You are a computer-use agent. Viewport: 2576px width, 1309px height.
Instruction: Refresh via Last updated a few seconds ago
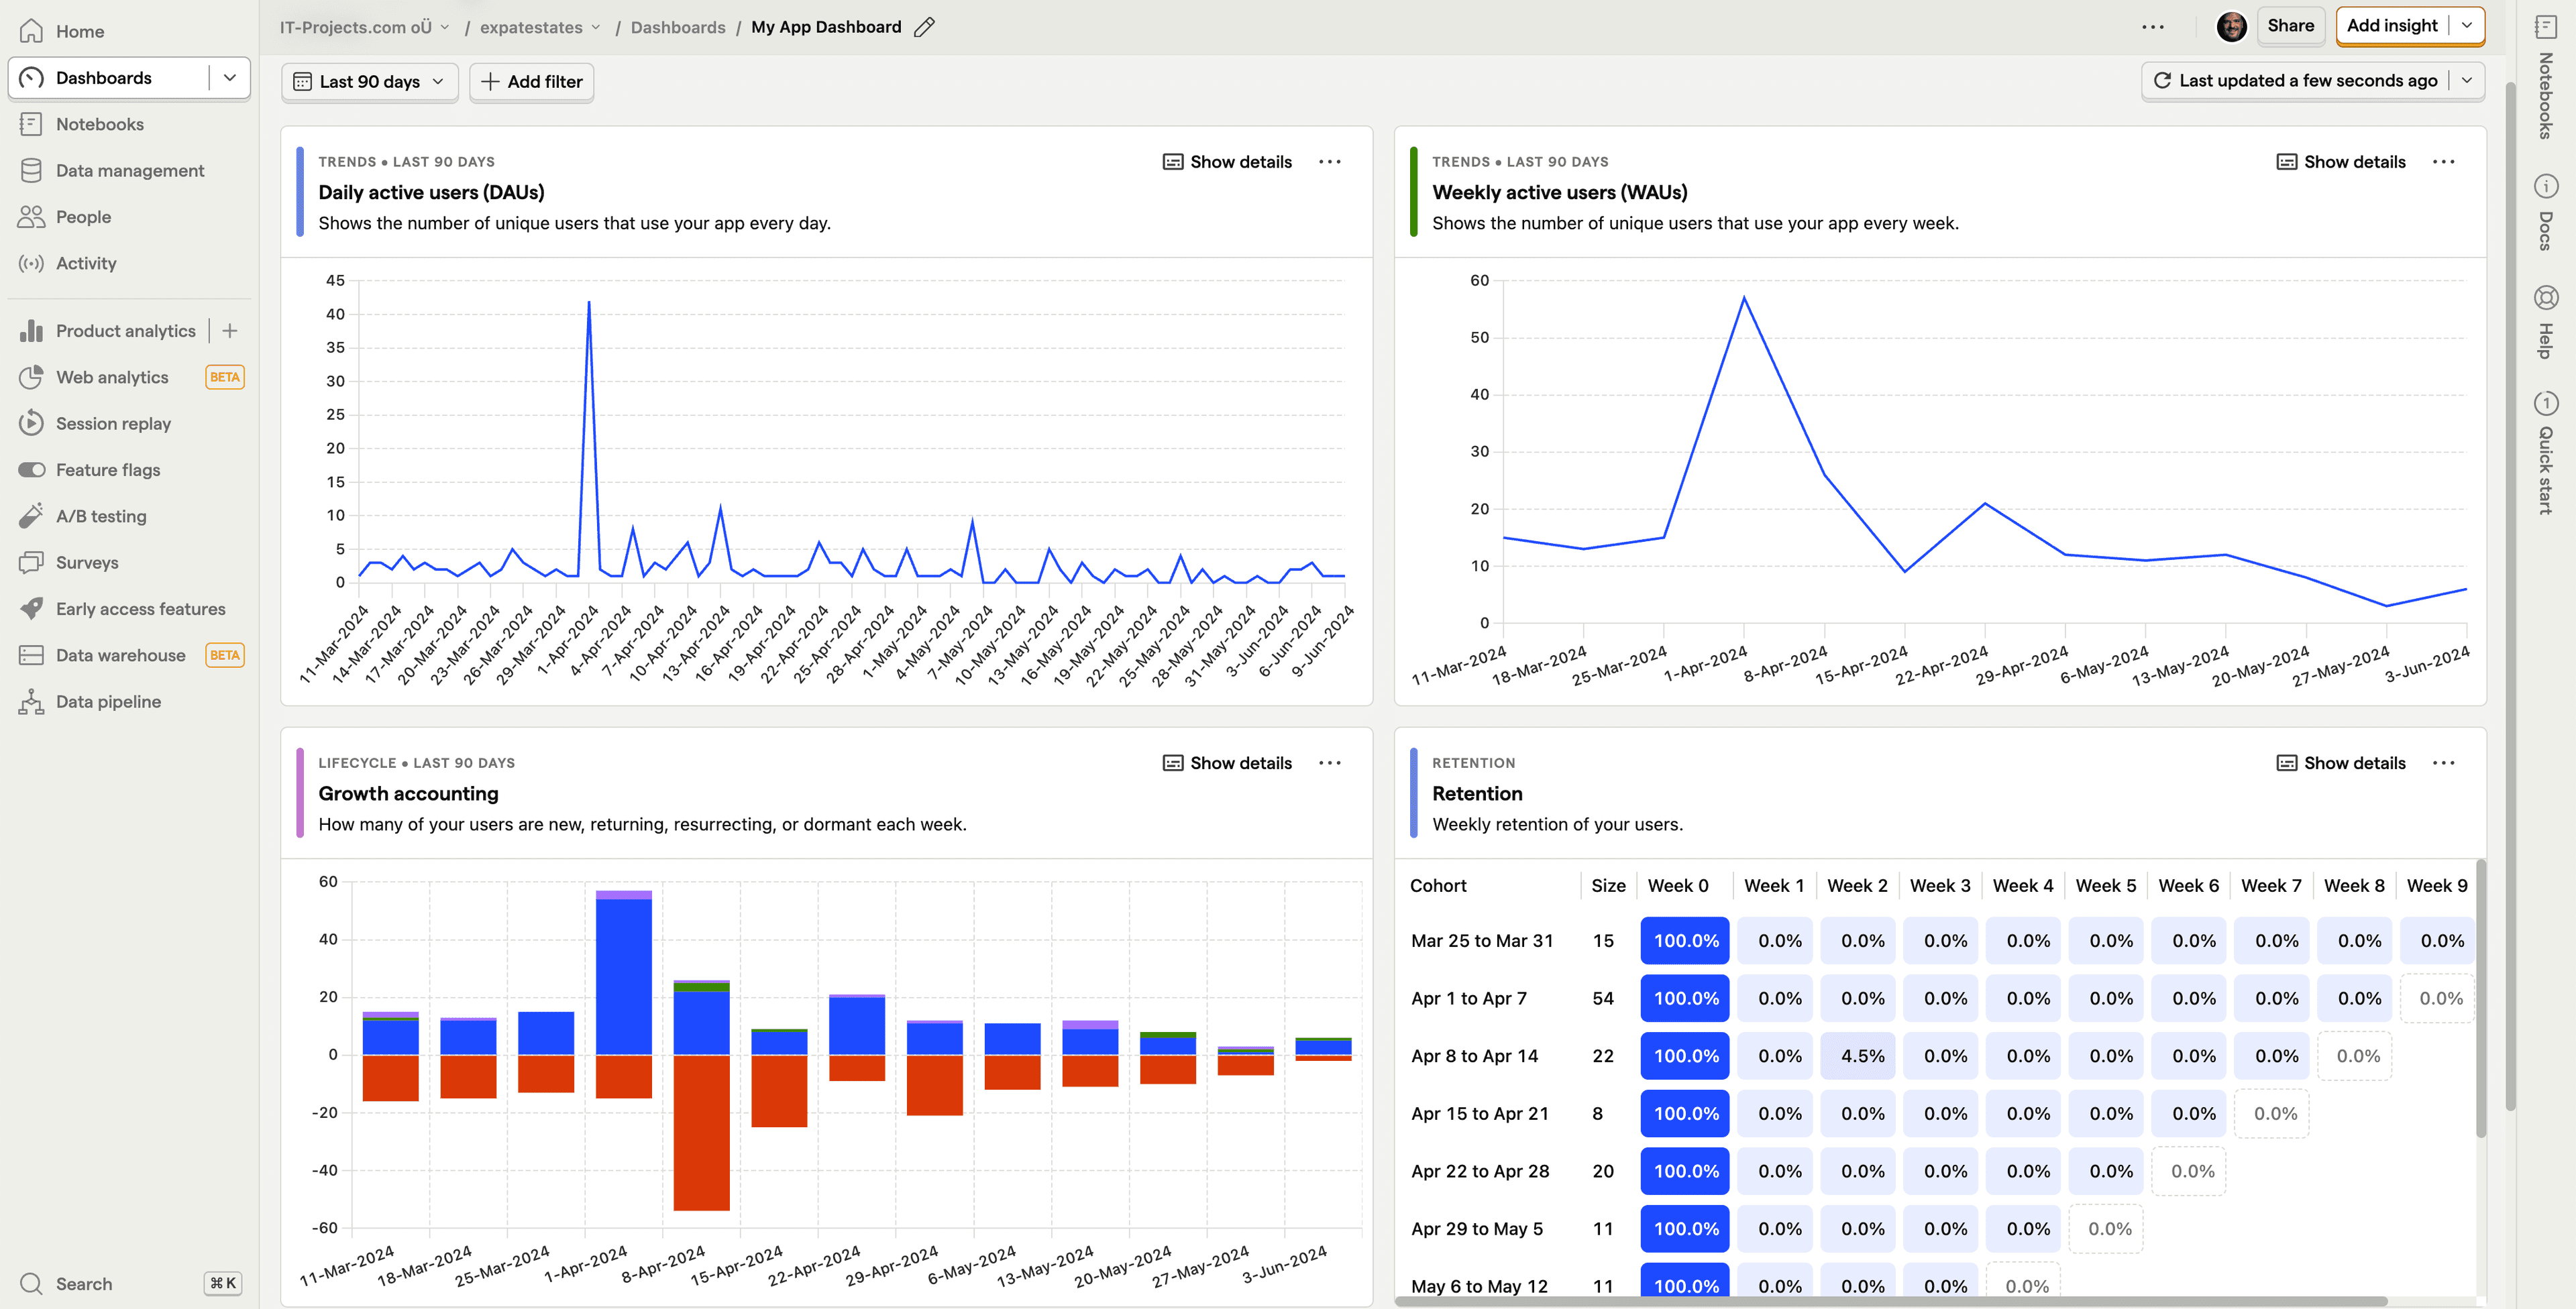click(x=2295, y=81)
